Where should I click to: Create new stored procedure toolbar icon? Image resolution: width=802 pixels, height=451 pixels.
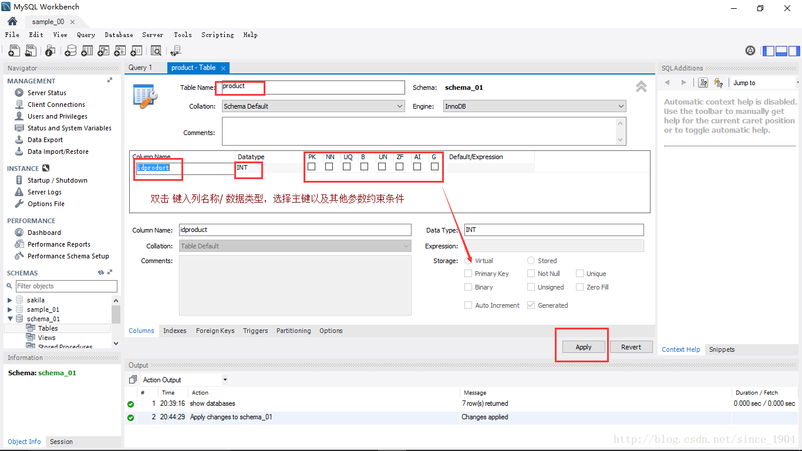[x=120, y=51]
